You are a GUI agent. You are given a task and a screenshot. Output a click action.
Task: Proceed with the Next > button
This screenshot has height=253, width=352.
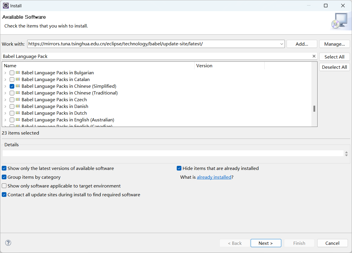266,243
